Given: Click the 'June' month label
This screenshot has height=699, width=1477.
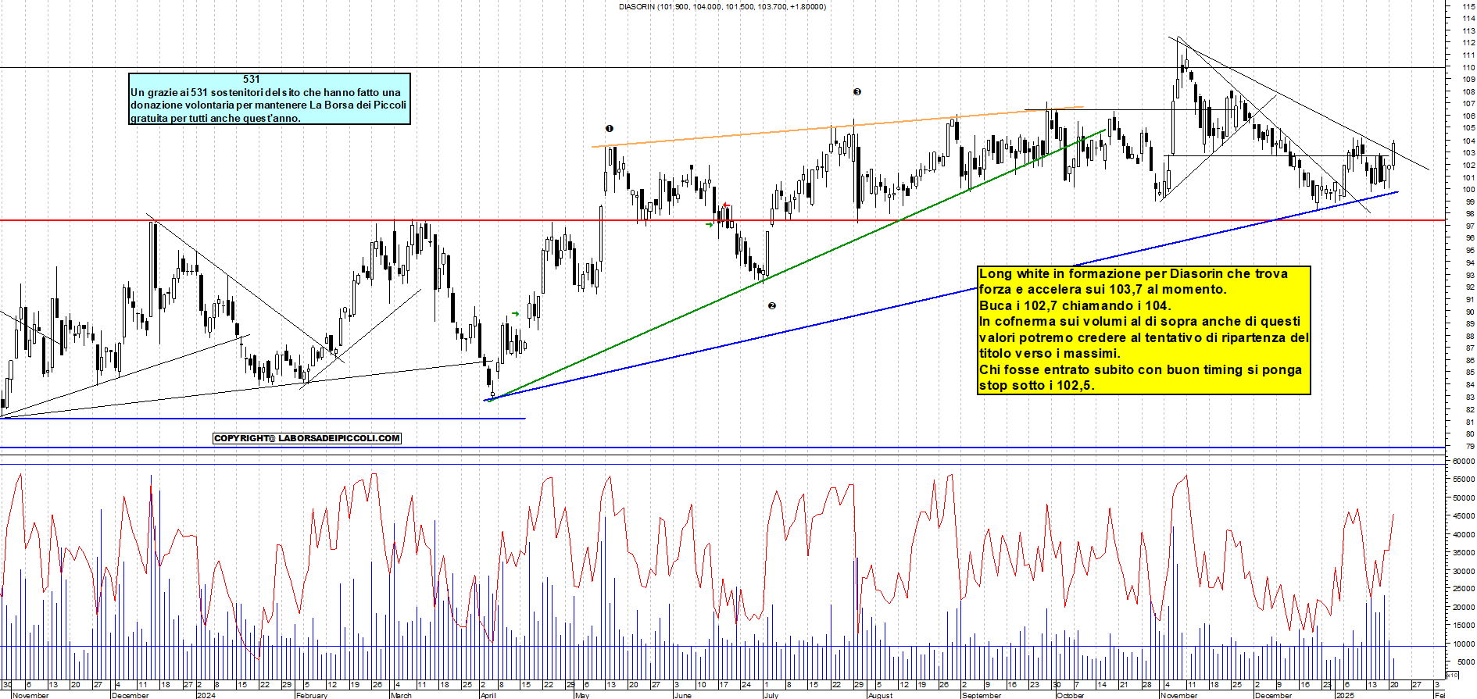Looking at the screenshot, I should (x=682, y=695).
